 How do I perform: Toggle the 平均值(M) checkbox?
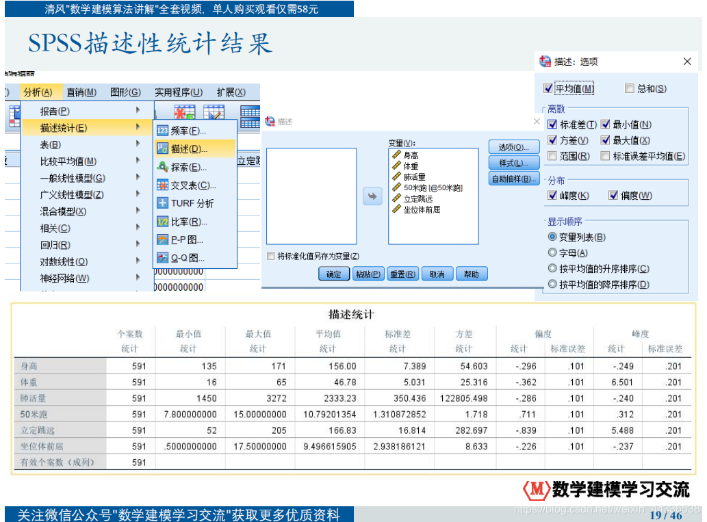[x=548, y=88]
